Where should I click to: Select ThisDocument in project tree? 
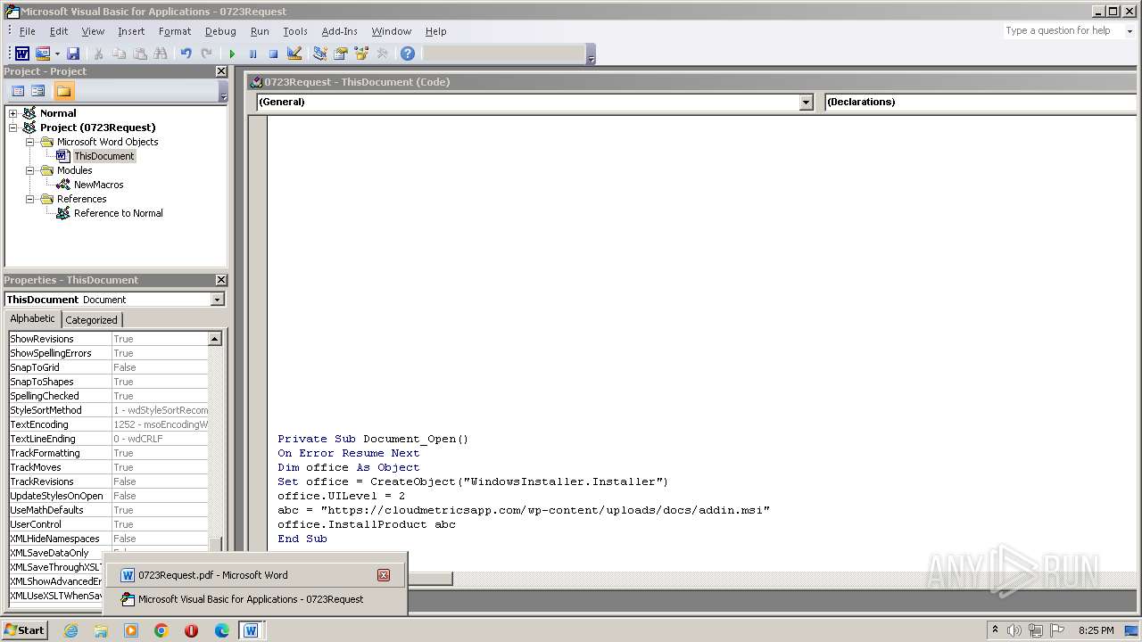pos(103,156)
